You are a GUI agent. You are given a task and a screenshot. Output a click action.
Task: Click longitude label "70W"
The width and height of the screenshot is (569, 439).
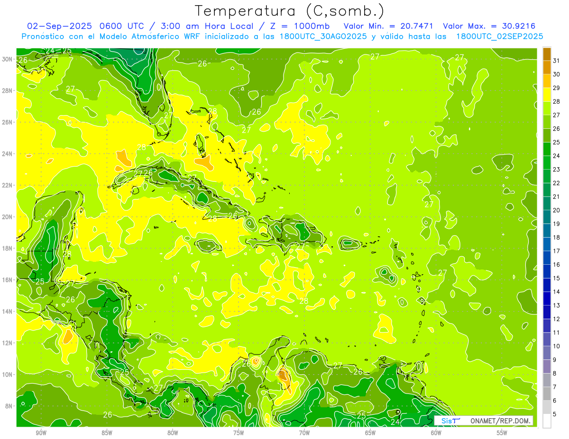[304, 433]
